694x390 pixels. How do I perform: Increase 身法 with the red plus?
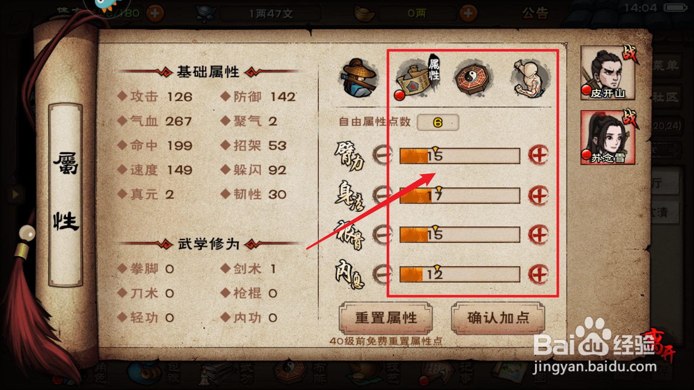tap(539, 196)
